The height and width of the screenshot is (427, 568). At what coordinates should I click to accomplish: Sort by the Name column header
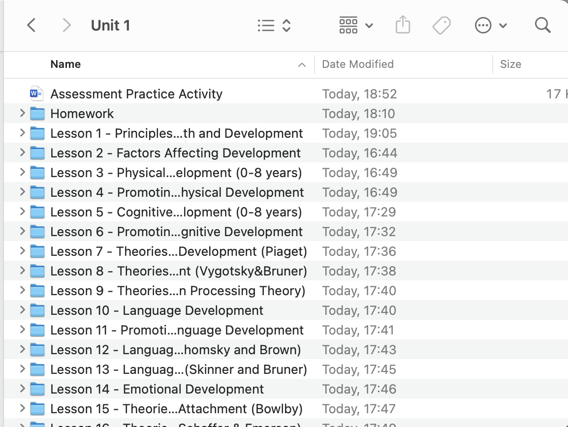(65, 64)
